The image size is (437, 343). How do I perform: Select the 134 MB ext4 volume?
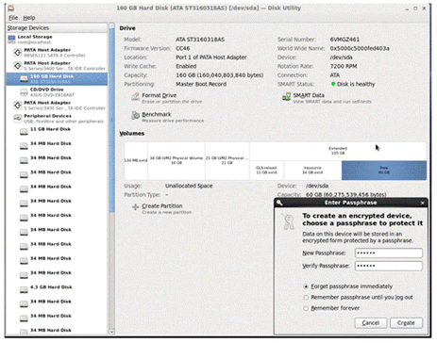(x=136, y=161)
